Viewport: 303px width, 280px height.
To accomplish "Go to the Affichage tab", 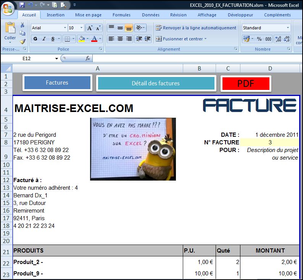I will point(207,15).
